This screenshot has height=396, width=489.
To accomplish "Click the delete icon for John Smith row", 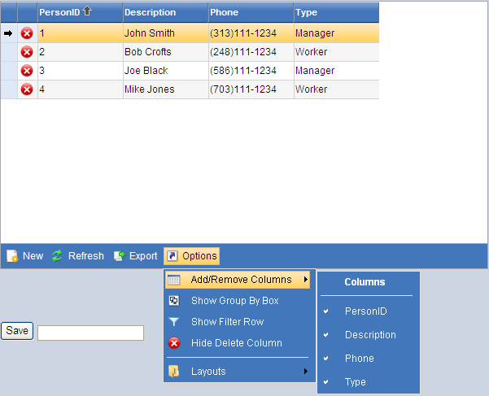I will [27, 33].
